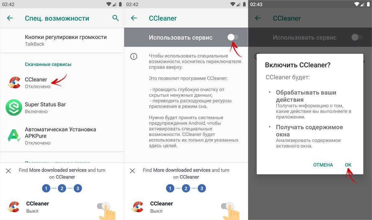
Task: Open CCleaner service entry marked Отключено
Action: coord(62,83)
